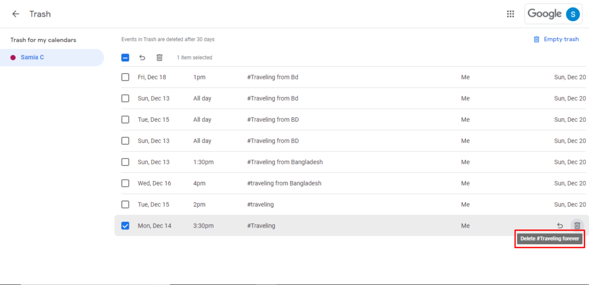Click the trash can icon beside Empty trash
Screen dimensions: 589x285
(x=537, y=40)
